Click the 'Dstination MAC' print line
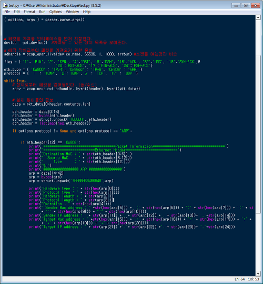Viewport: 263px width, 284px height. [x=80, y=154]
